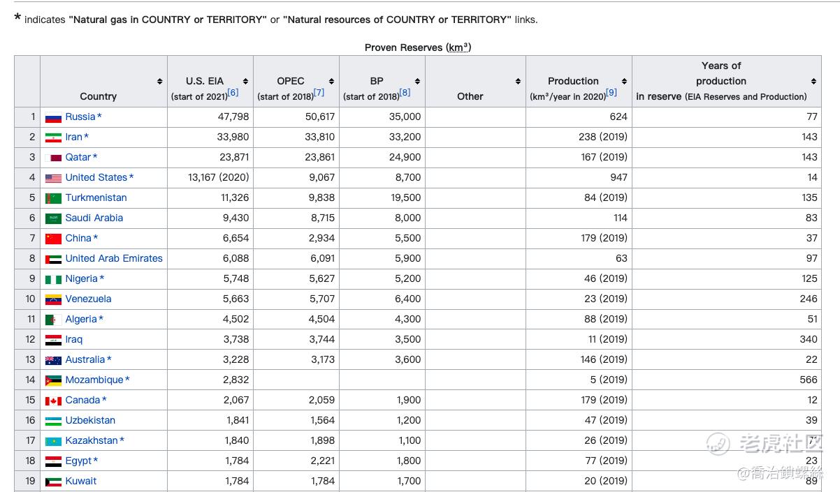The height and width of the screenshot is (492, 840).
Task: Click the Nigeria flag icon
Action: click(53, 279)
